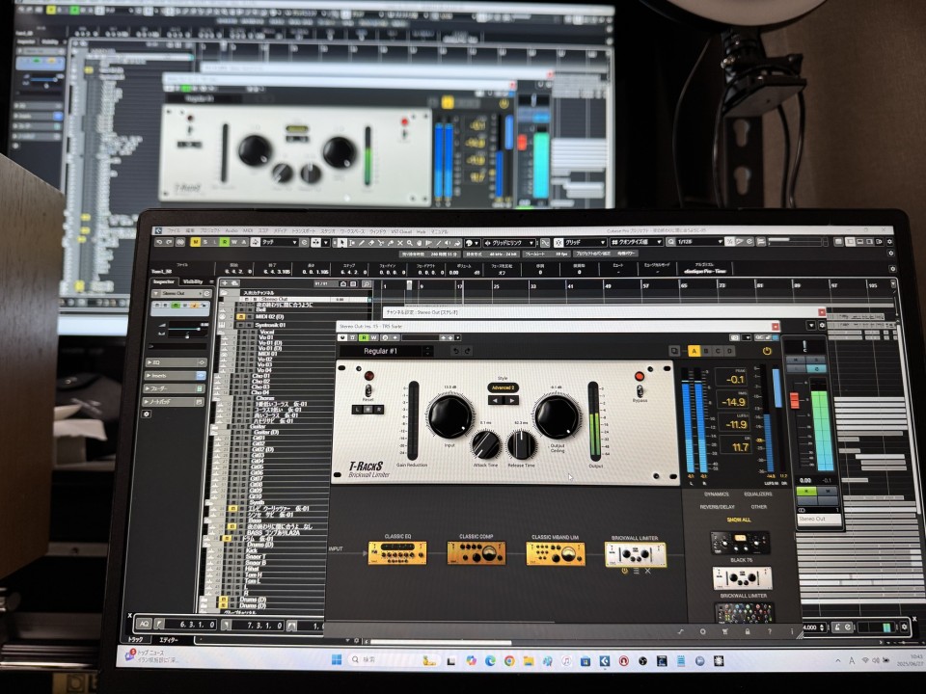Image resolution: width=926 pixels, height=694 pixels.
Task: Open the VST Cloud menu
Action: point(401,232)
